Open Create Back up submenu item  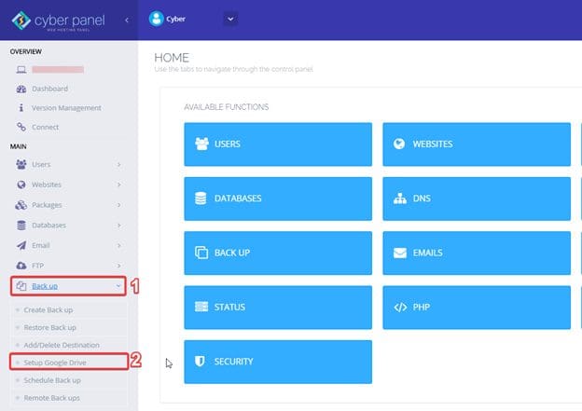[49, 309]
